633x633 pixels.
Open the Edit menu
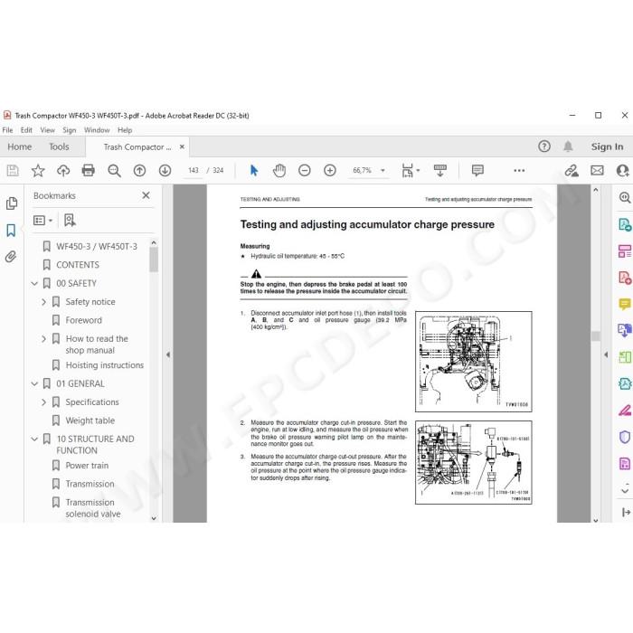tap(26, 130)
